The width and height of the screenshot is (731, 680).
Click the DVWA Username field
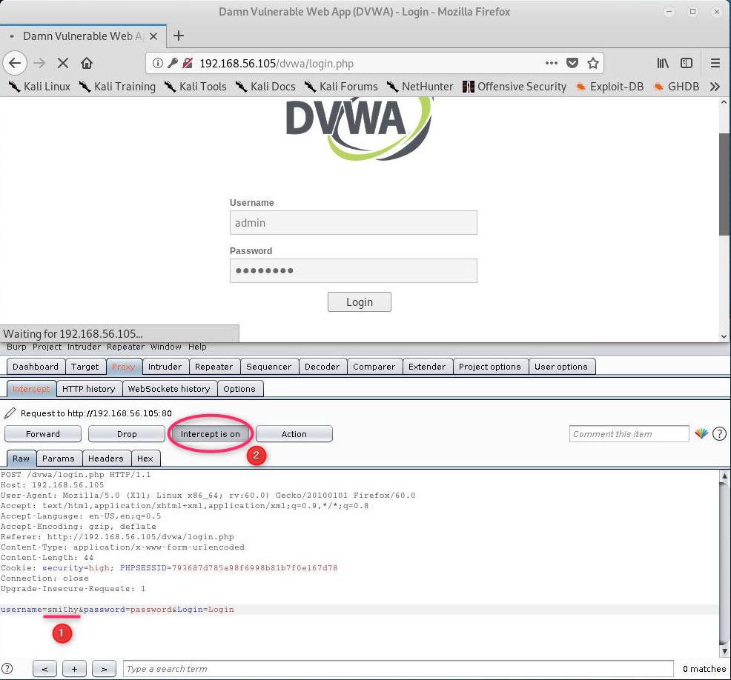[354, 223]
